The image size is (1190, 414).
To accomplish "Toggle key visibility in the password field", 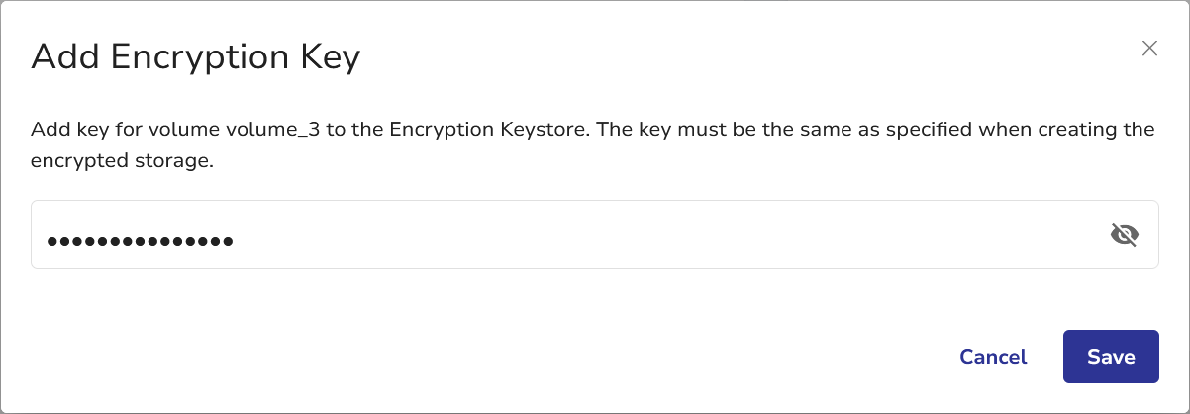I will tap(1124, 235).
